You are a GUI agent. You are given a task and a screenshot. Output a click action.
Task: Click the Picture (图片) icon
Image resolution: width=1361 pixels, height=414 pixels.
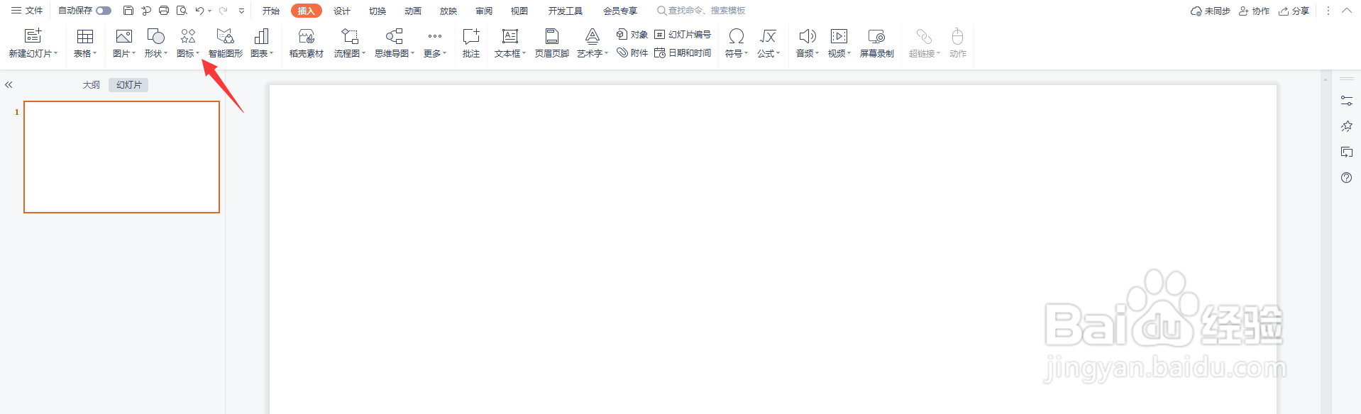(124, 36)
